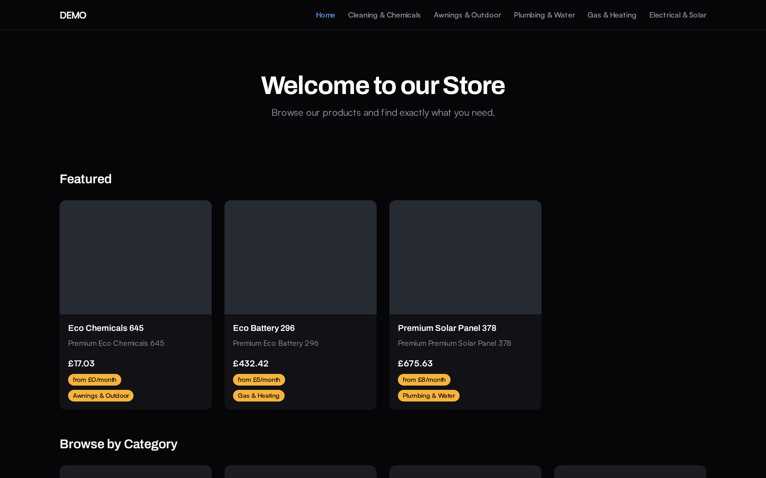Image resolution: width=766 pixels, height=478 pixels.
Task: Click the Gas & Heating tag badge
Action: point(259,395)
